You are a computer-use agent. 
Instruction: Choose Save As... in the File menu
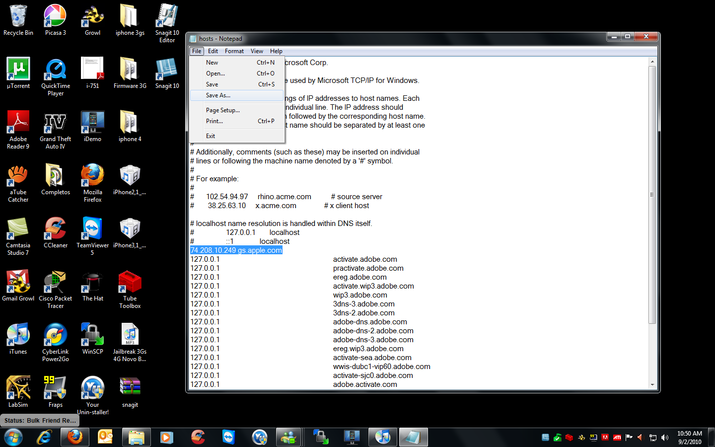237,95
